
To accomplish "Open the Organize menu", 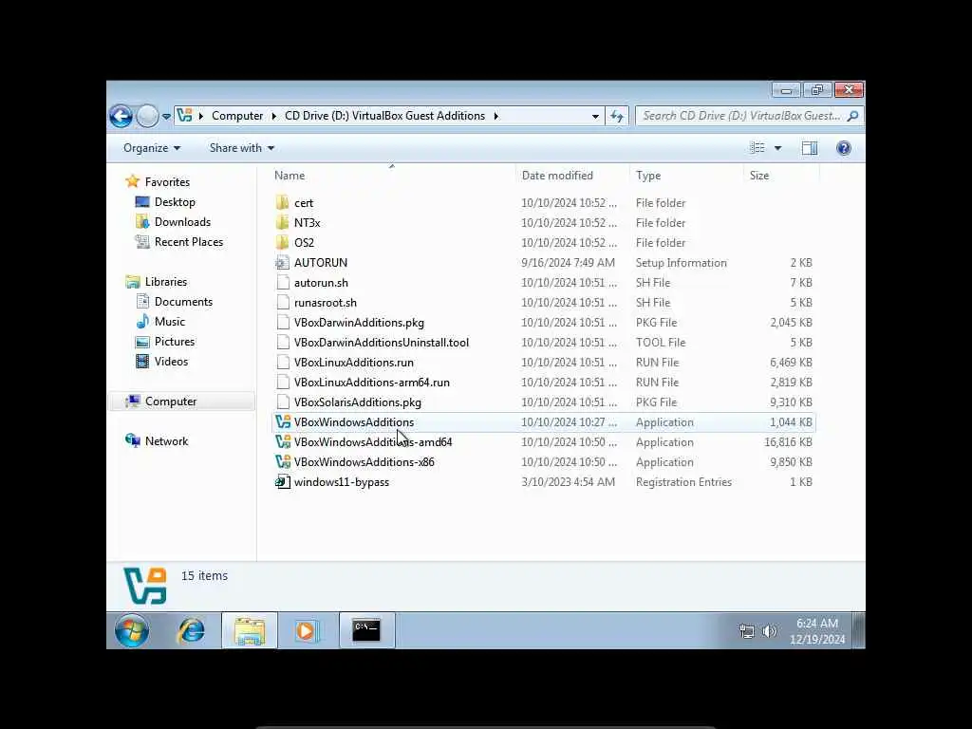I will point(152,148).
